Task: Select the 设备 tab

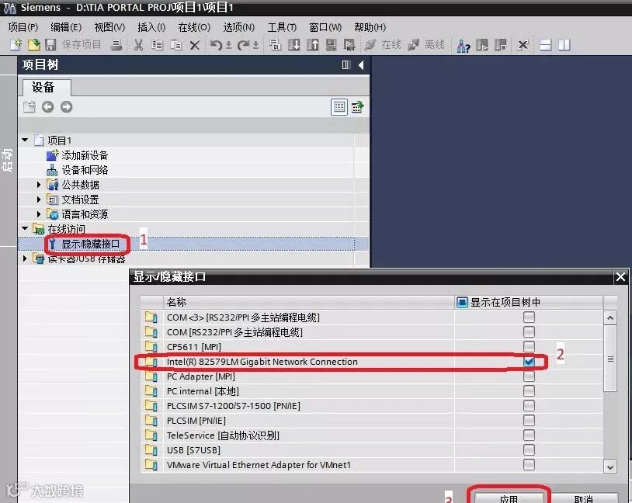Action: coord(47,88)
